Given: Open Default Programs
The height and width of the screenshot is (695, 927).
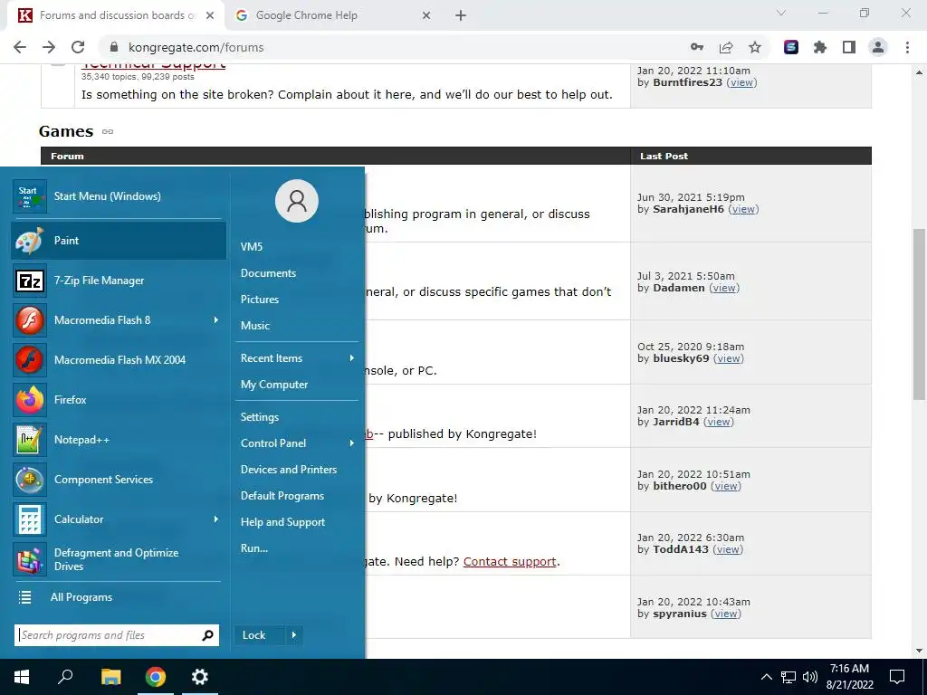Looking at the screenshot, I should pyautogui.click(x=282, y=496).
